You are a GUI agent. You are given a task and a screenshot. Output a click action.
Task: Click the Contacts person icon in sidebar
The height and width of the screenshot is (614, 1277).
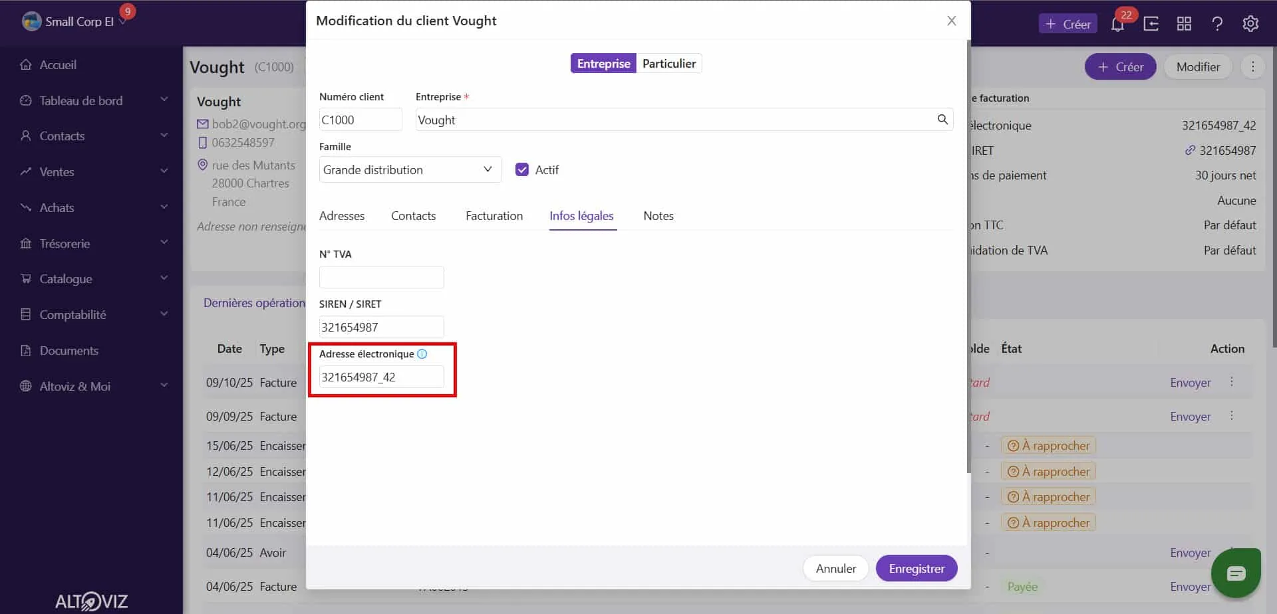26,136
